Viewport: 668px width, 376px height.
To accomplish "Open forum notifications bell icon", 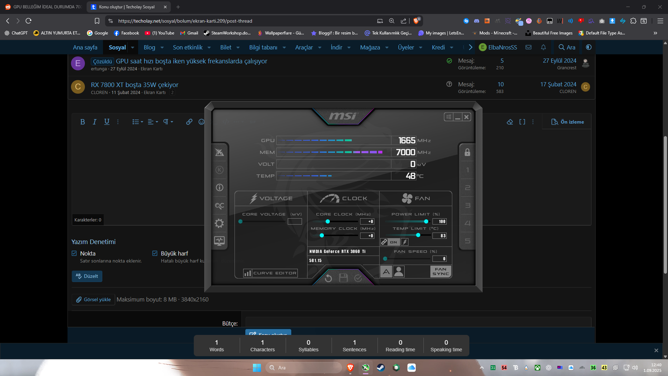I will click(543, 47).
